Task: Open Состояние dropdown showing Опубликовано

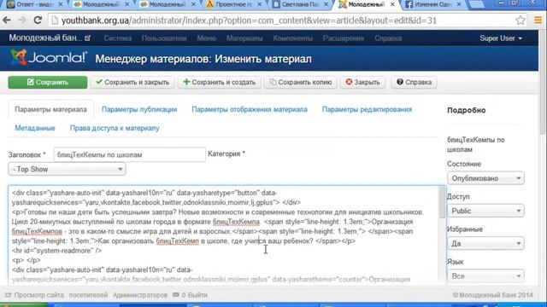Action: [x=485, y=178]
